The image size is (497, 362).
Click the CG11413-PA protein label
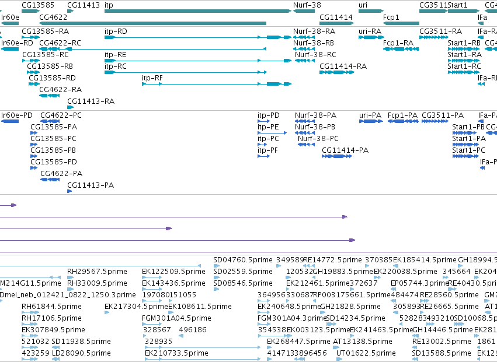[91, 185]
